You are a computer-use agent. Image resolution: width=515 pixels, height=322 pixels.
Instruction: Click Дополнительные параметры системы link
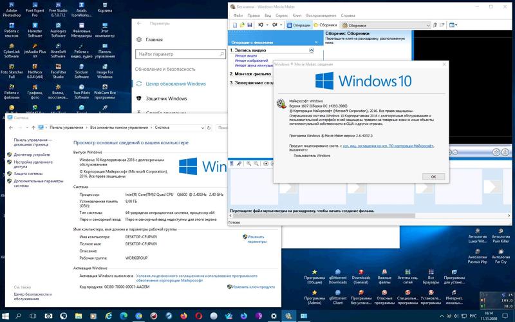click(39, 184)
